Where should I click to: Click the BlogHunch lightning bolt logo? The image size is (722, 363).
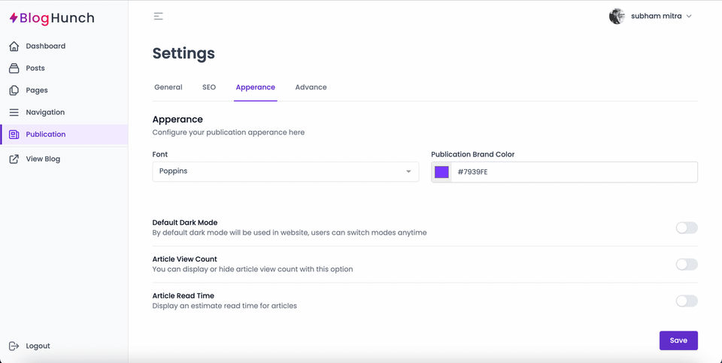14,18
